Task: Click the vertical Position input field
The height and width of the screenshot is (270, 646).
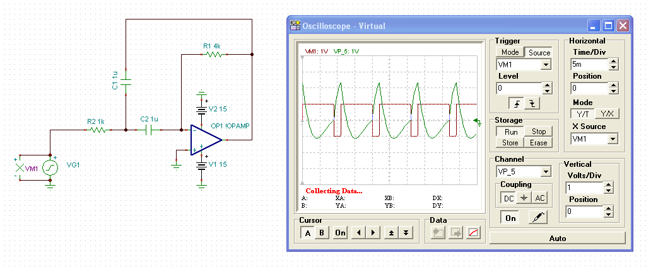Action: 585,211
